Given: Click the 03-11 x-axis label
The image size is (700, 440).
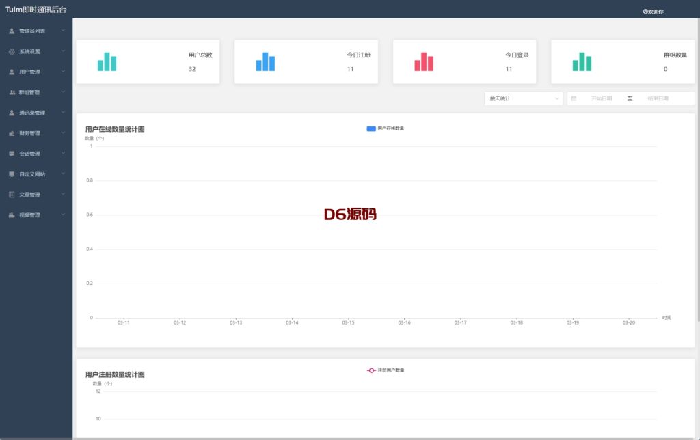Looking at the screenshot, I should pyautogui.click(x=124, y=322).
